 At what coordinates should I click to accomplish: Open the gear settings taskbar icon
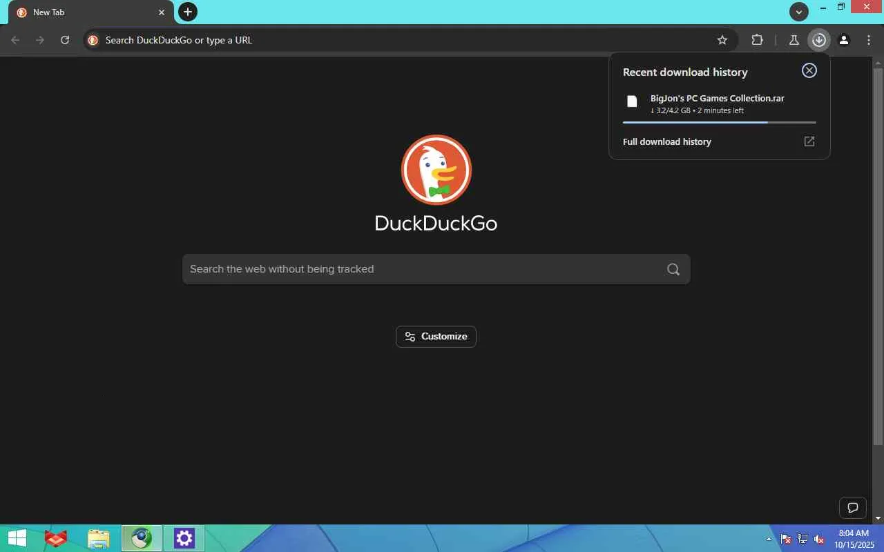click(x=184, y=538)
